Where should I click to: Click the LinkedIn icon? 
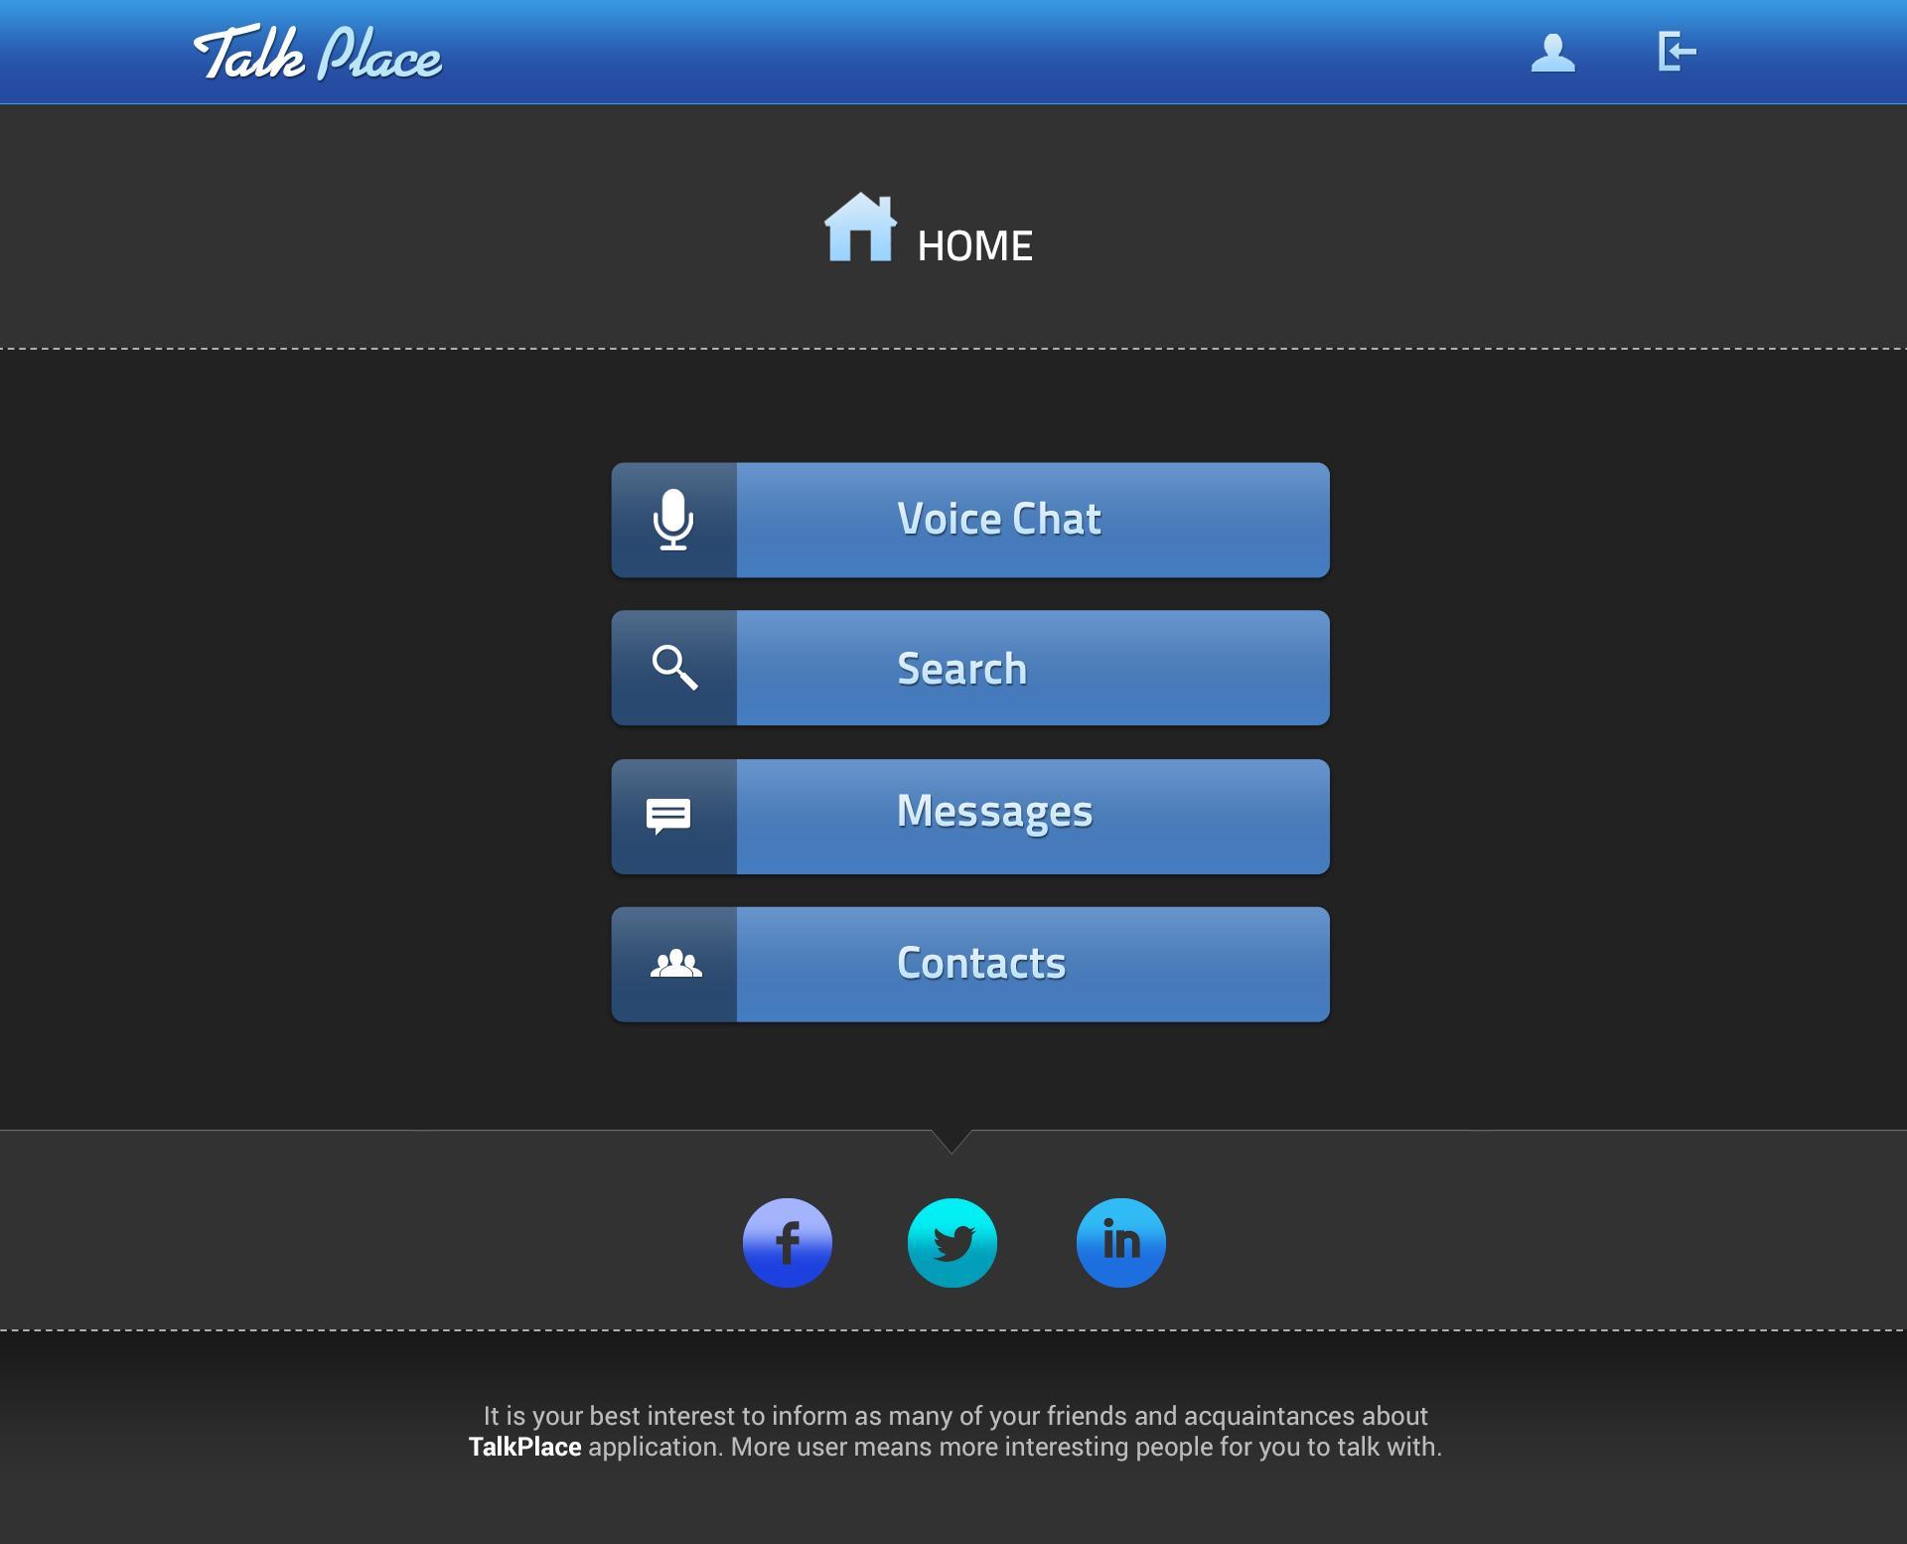click(x=1121, y=1243)
